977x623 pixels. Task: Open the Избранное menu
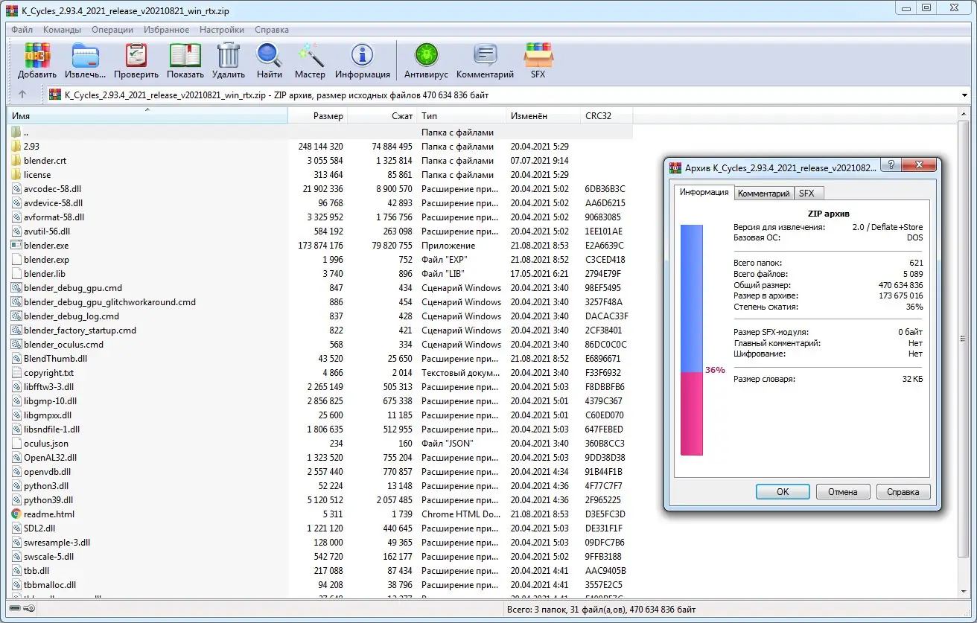pyautogui.click(x=168, y=30)
